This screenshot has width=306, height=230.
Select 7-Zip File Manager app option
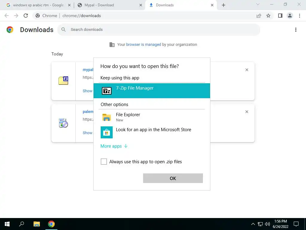click(x=152, y=90)
